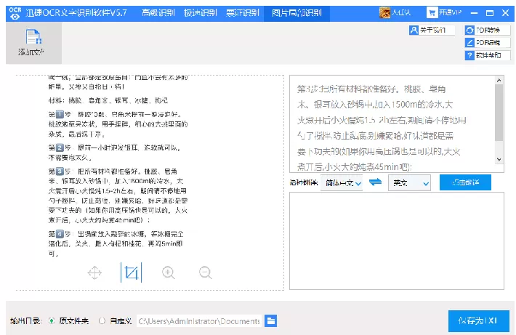
Task: Click the zoom in magnifier icon
Action: 169,273
